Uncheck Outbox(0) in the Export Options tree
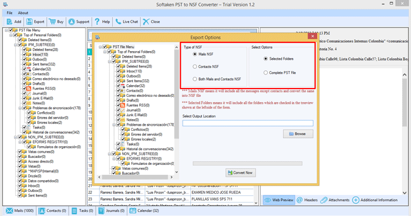Image resolution: width=411 pixels, height=216 pixels. [x=118, y=76]
